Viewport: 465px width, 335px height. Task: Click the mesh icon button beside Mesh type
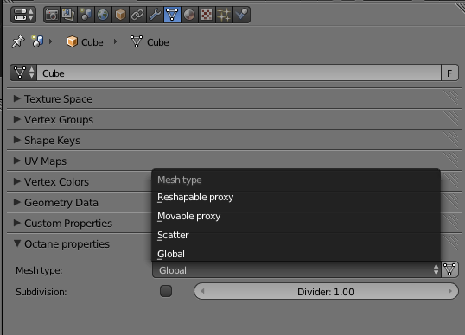(449, 269)
